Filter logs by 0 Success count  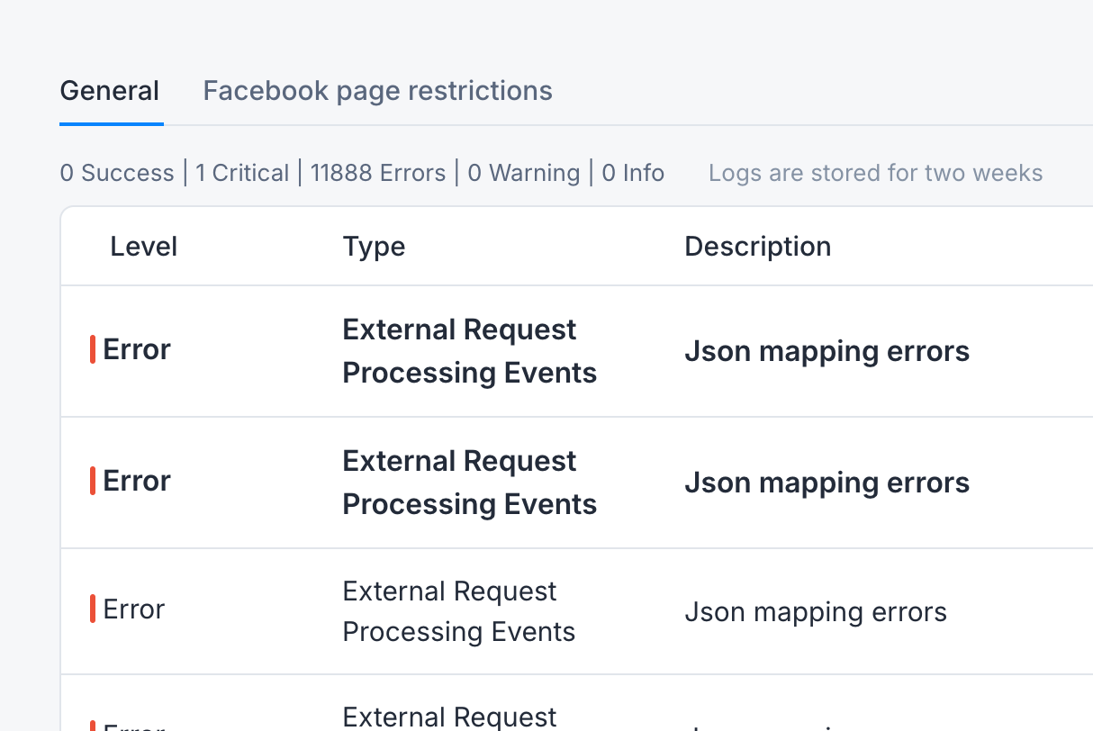(x=117, y=173)
